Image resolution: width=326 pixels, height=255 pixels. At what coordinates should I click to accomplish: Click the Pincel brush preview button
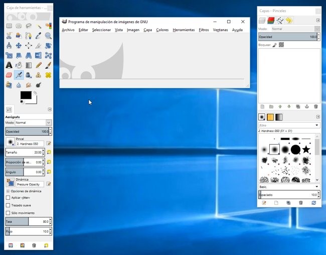(10, 142)
